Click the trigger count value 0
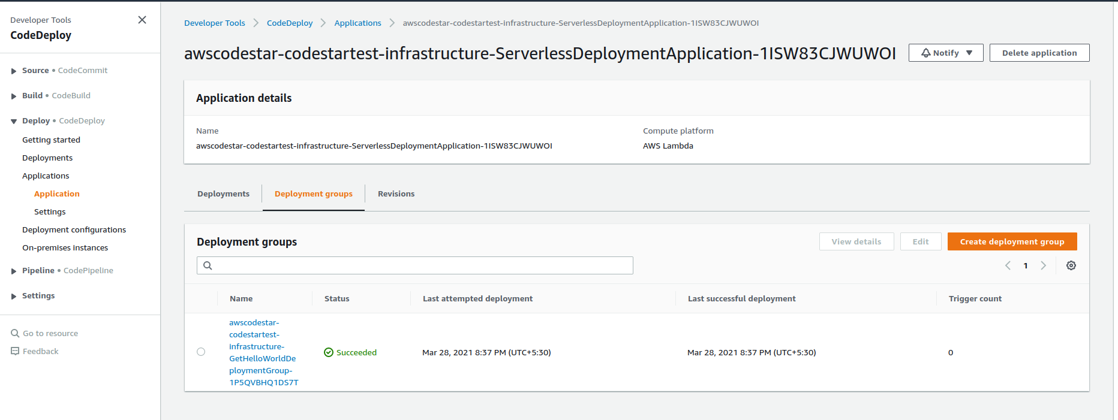The height and width of the screenshot is (420, 1118). tap(951, 352)
